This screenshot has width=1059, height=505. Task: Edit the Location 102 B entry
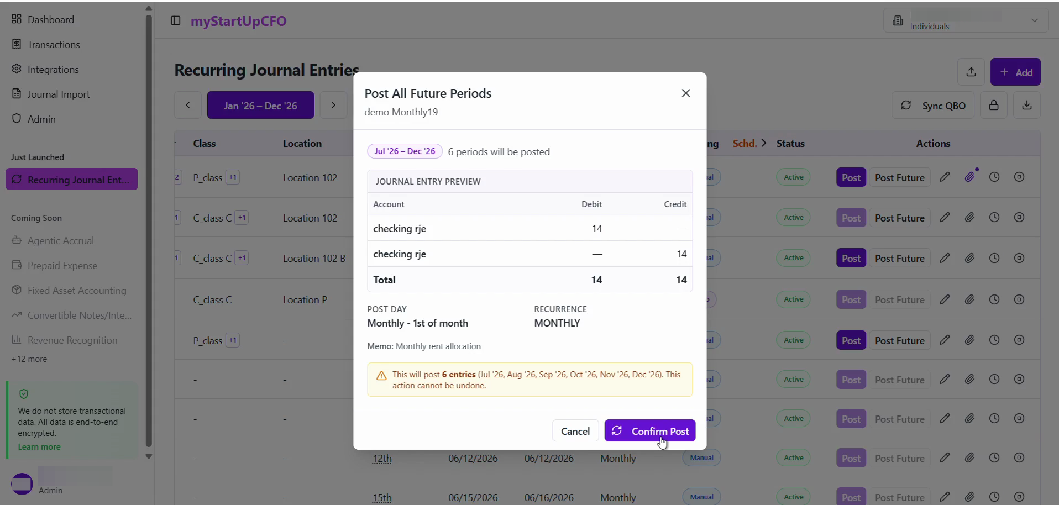pos(945,258)
